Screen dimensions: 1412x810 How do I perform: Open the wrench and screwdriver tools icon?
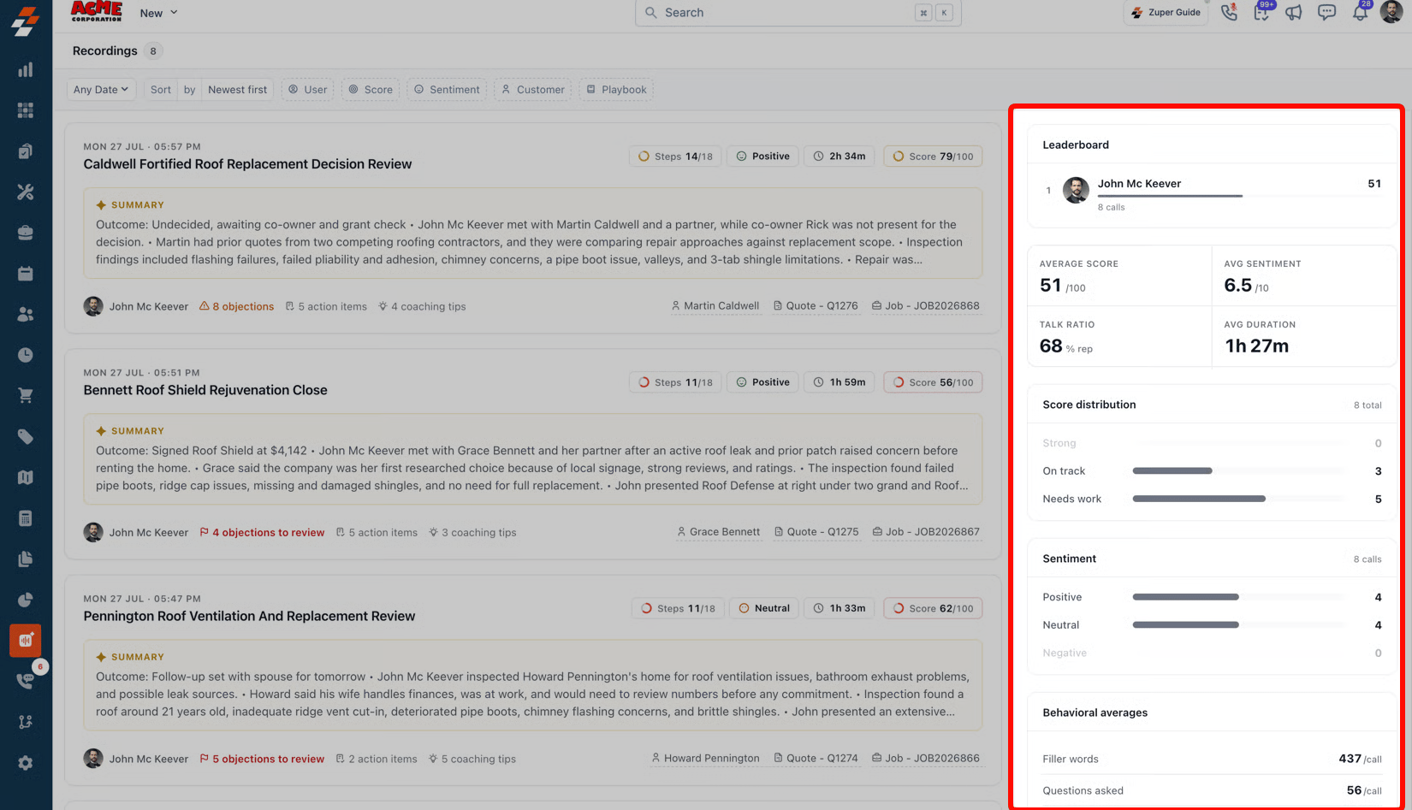26,192
